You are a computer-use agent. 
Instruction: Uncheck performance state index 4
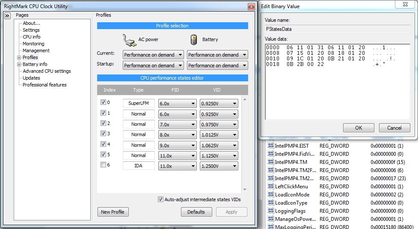103,144
